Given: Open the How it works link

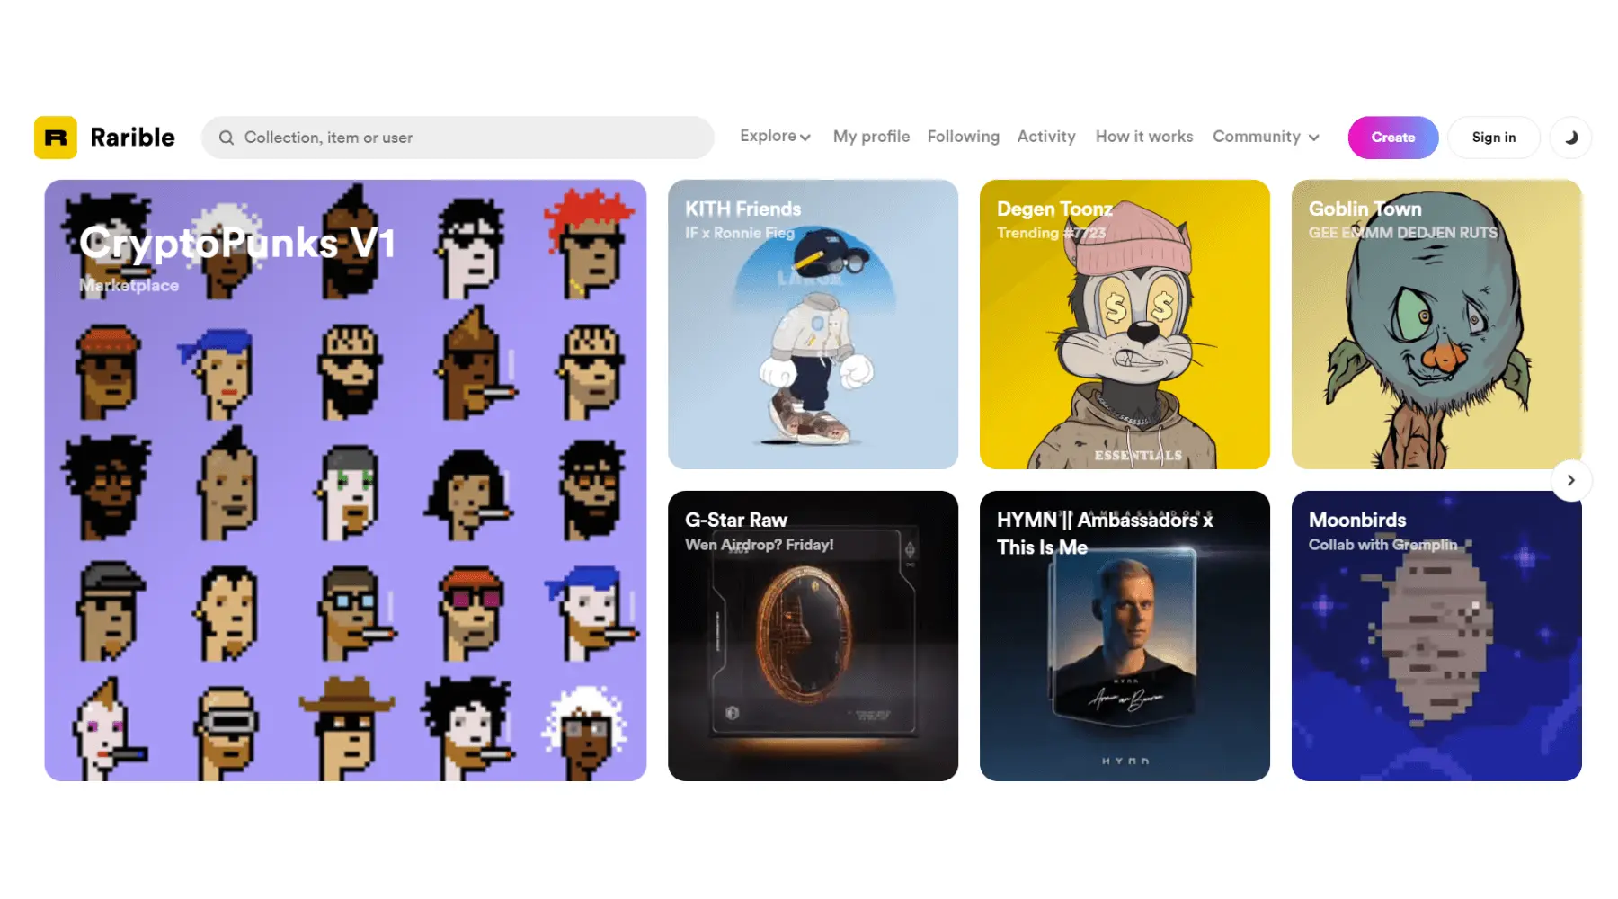Looking at the screenshot, I should pyautogui.click(x=1144, y=137).
